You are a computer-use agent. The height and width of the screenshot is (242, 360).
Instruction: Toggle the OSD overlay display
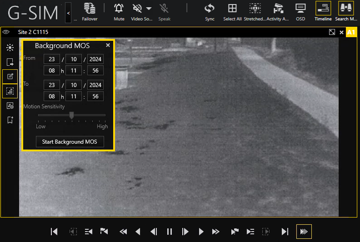tap(300, 9)
